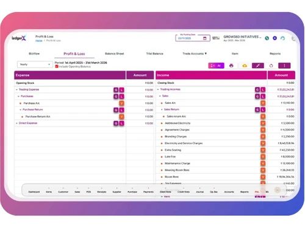305x228 pixels.
Task: Click V button on Late Fee row
Action: tap(263, 157)
